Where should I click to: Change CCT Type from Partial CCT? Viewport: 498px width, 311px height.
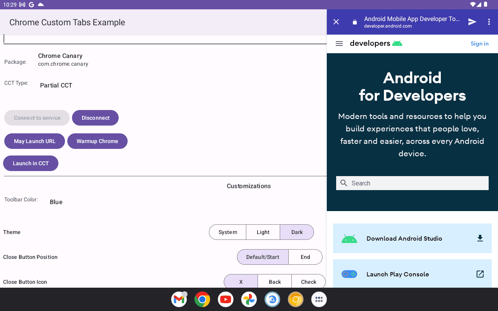pos(56,85)
